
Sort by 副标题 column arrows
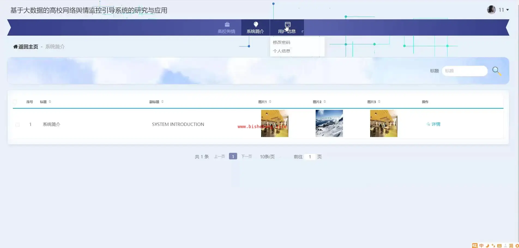pos(162,102)
